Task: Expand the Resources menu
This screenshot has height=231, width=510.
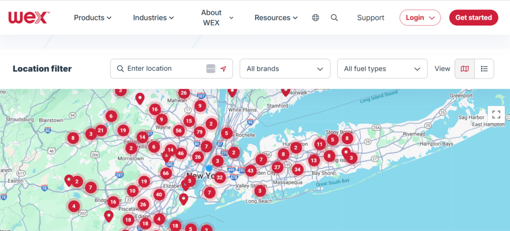Action: tap(276, 17)
